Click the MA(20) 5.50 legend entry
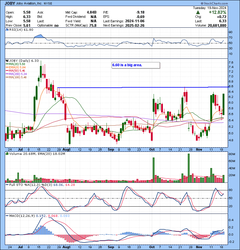The image size is (240, 250). [15, 64]
